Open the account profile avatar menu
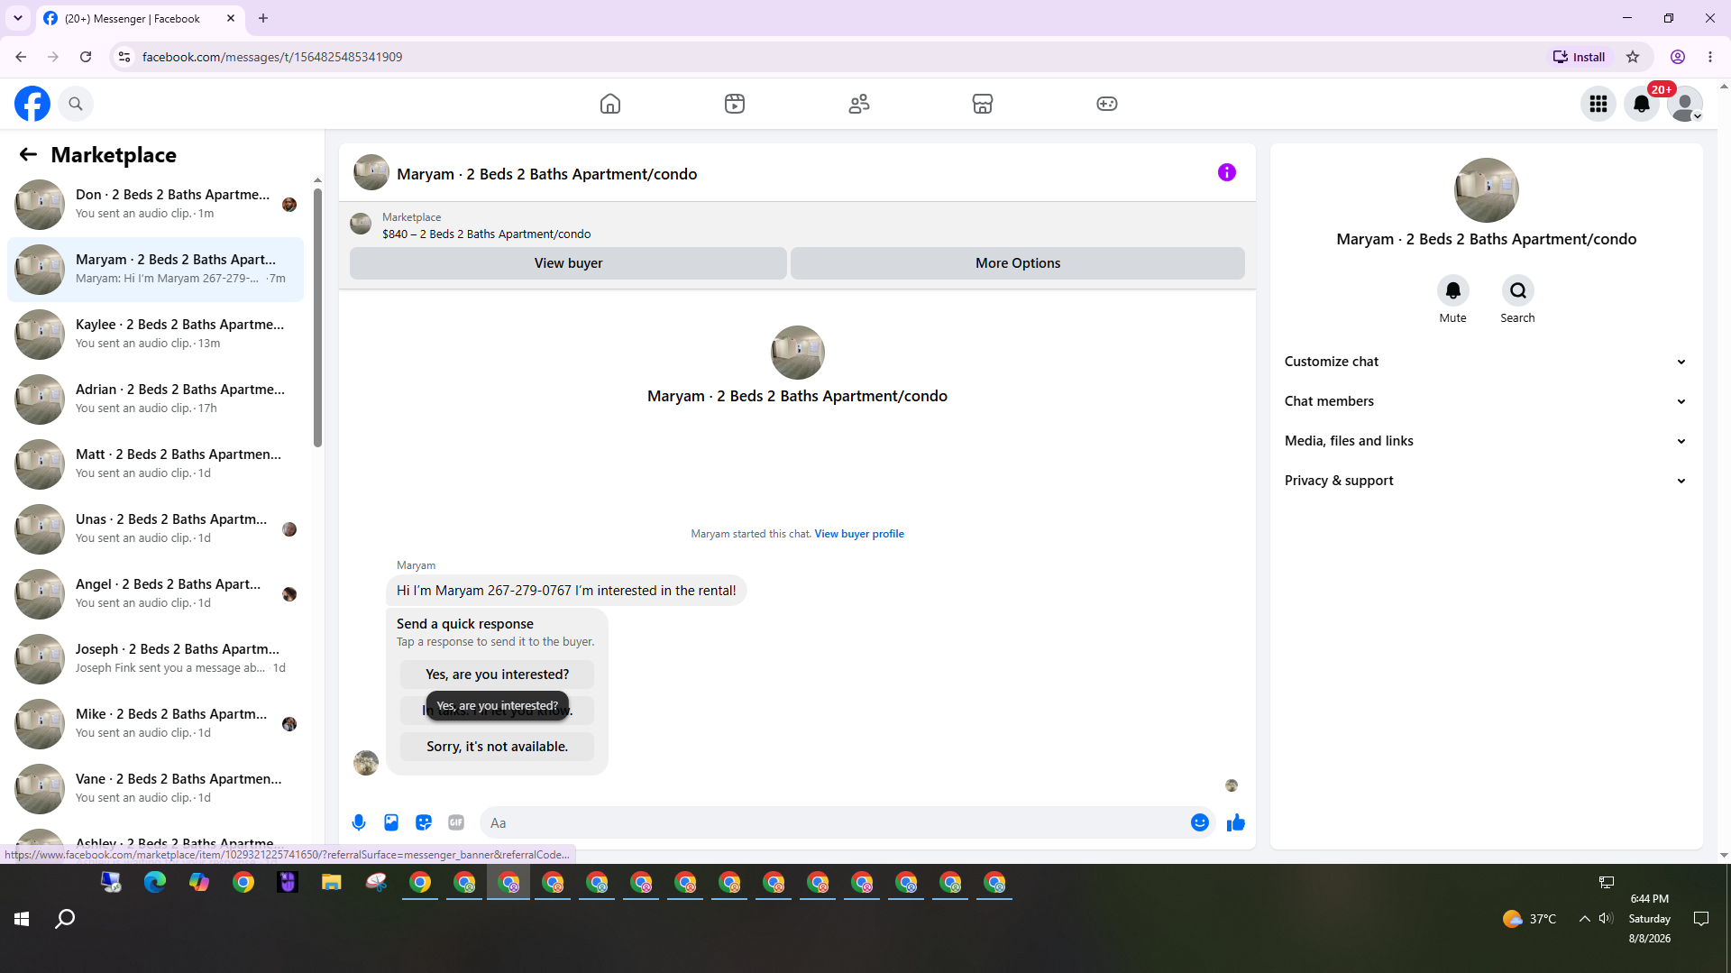This screenshot has width=1731, height=973. tap(1685, 104)
